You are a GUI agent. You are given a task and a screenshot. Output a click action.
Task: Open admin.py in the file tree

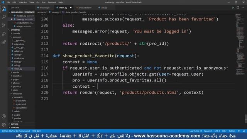(22, 51)
